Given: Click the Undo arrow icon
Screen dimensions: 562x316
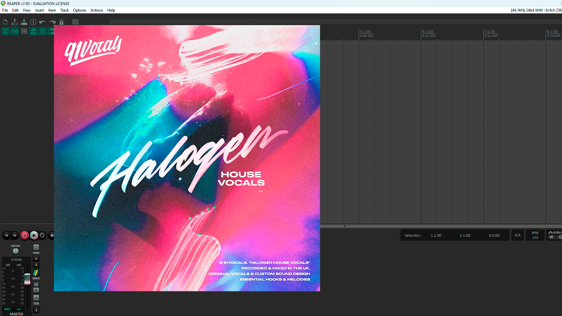Looking at the screenshot, I should tap(42, 22).
